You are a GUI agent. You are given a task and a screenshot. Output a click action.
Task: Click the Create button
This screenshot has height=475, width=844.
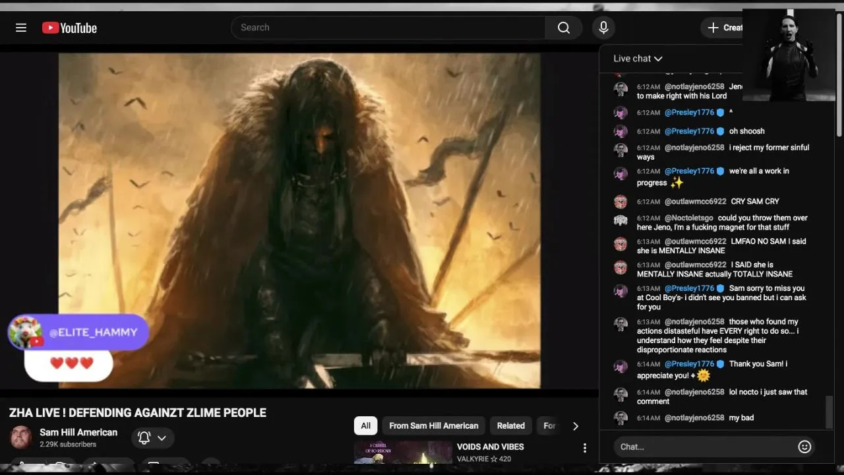[724, 28]
